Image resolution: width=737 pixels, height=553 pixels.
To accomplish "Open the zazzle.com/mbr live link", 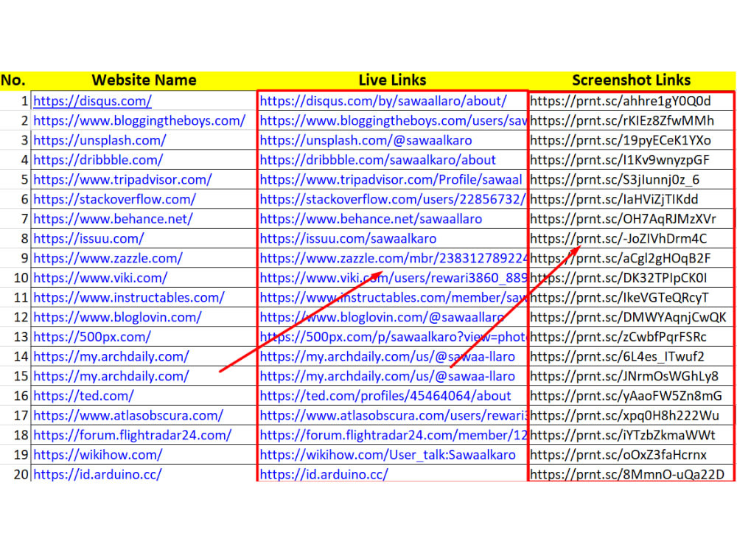I will pos(393,259).
